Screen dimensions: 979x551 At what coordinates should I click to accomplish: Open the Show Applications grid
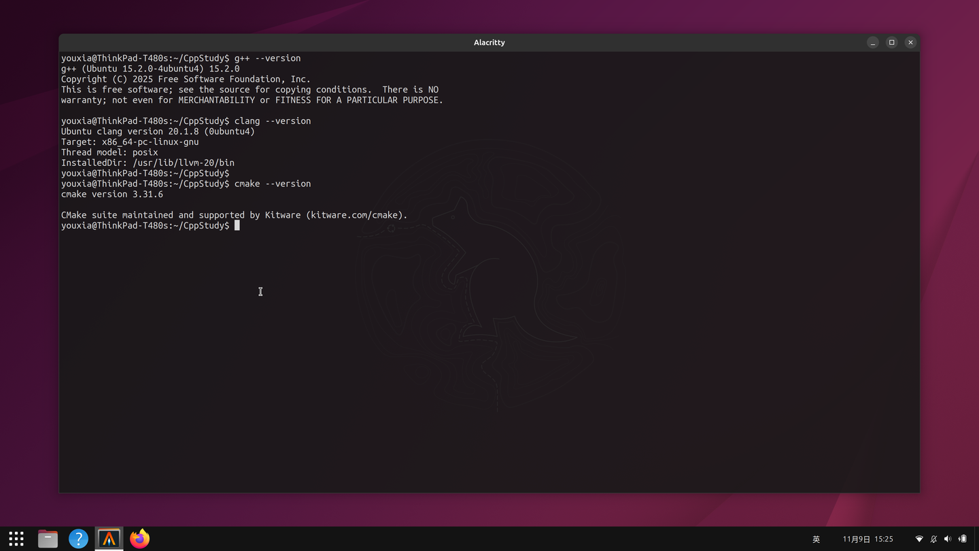tap(16, 539)
